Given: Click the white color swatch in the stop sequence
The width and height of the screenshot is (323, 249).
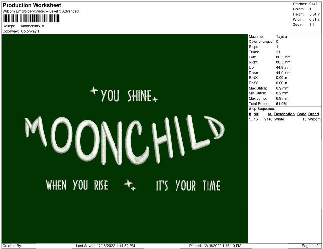Looking at the screenshot, I should point(261,119).
